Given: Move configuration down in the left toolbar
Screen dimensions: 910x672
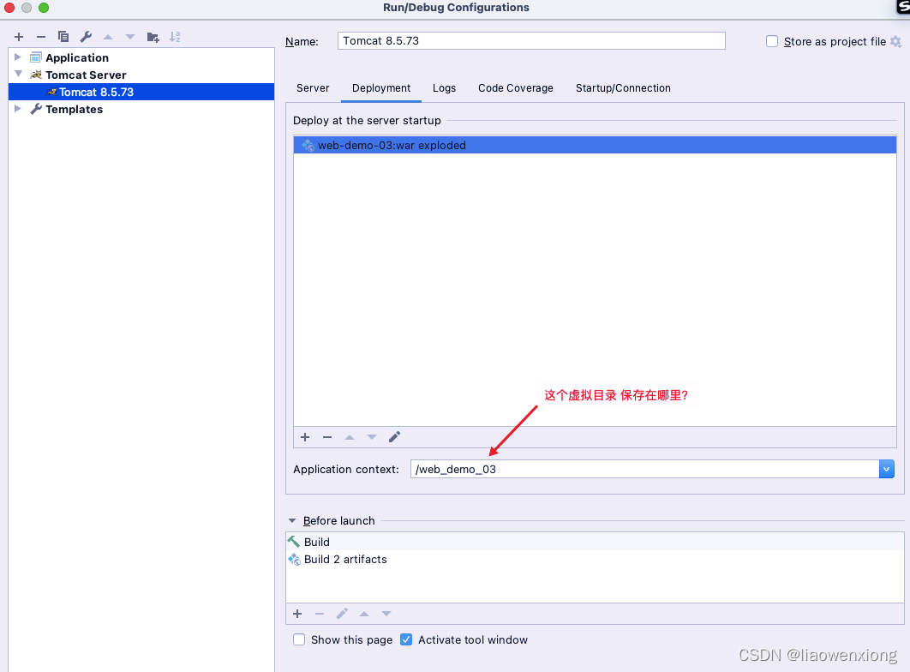Looking at the screenshot, I should pyautogui.click(x=130, y=37).
